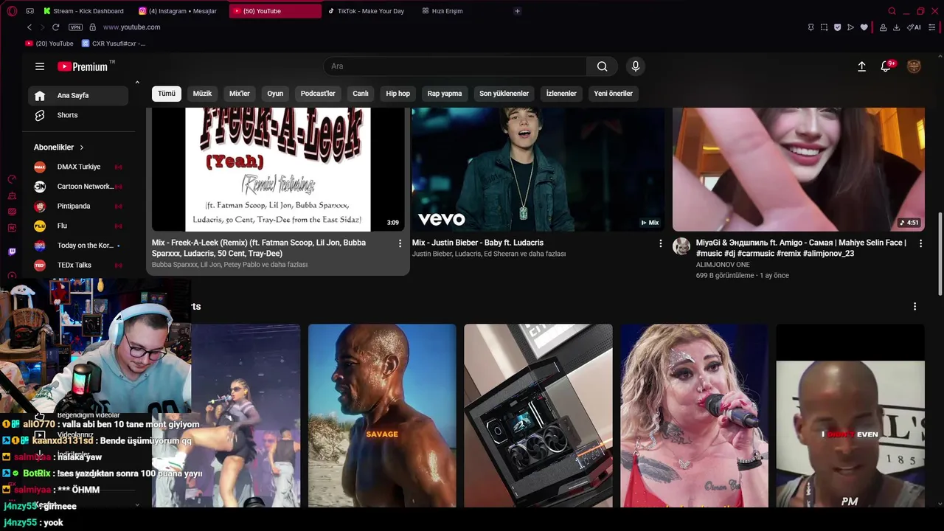944x531 pixels.
Task: Click the VPN badge in address bar
Action: click(x=75, y=27)
